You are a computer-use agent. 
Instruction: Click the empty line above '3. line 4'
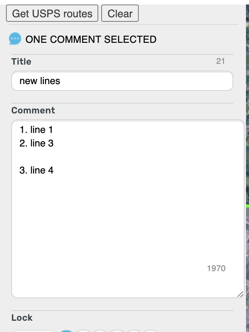coord(75,157)
